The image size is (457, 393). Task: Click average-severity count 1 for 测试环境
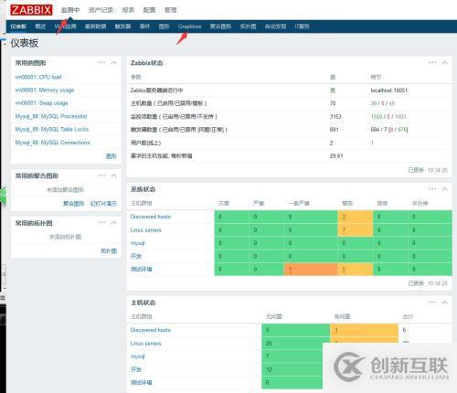[x=290, y=270]
